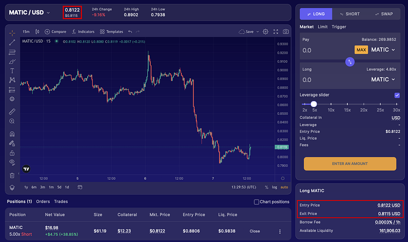
Task: Take a chart snapshot with camera icon
Action: (x=286, y=32)
